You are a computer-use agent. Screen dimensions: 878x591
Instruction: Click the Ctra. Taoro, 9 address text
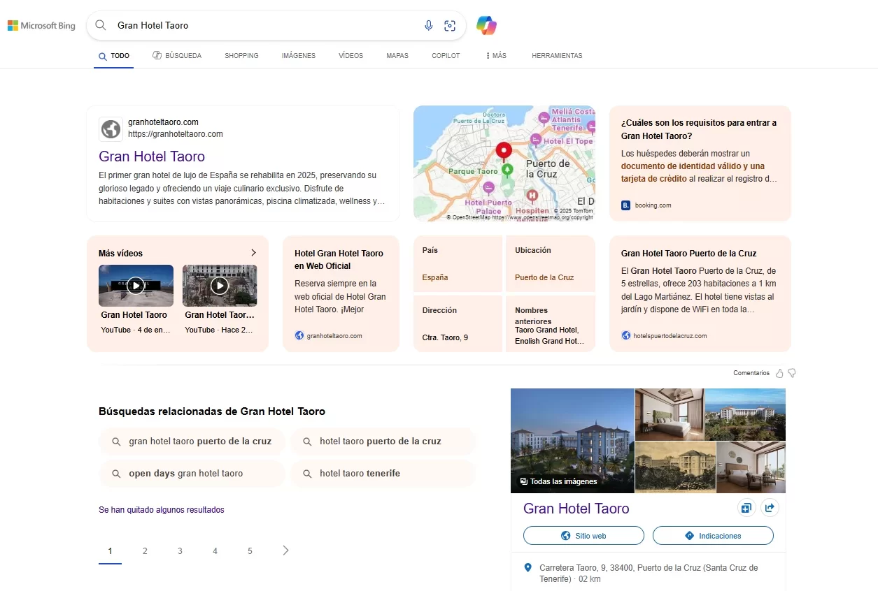click(x=445, y=338)
